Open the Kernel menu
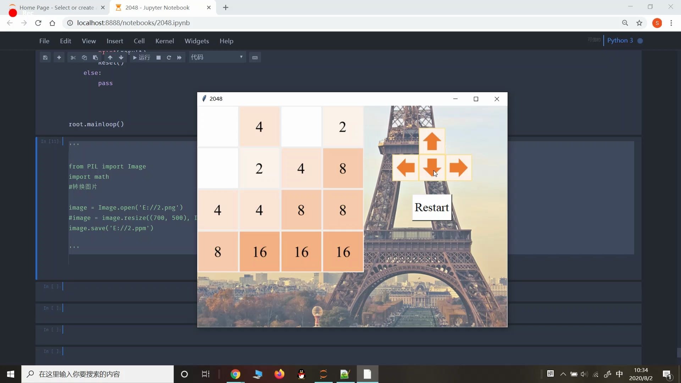 point(165,41)
